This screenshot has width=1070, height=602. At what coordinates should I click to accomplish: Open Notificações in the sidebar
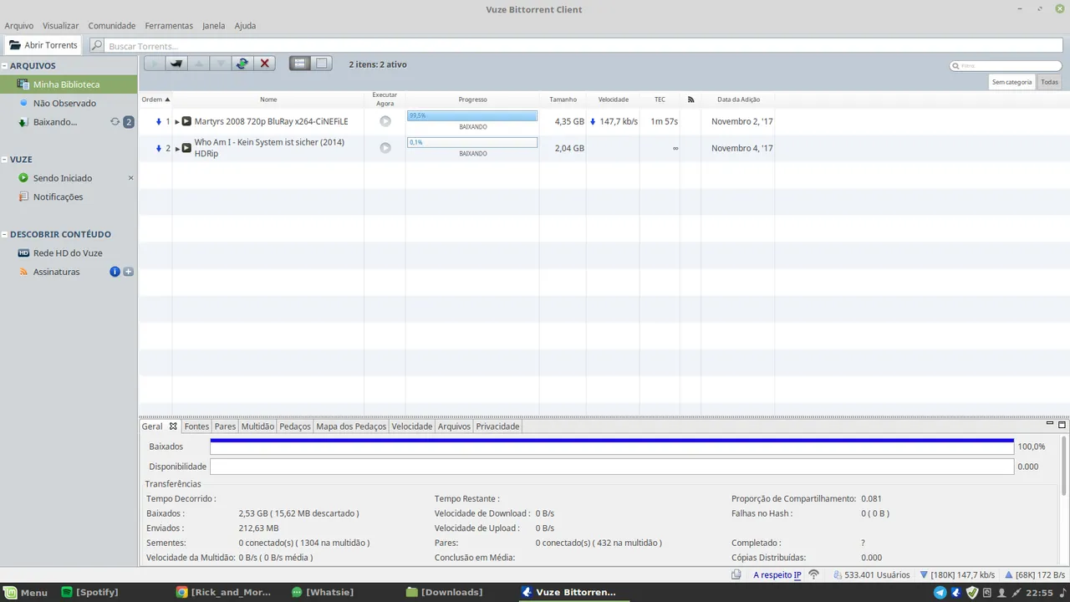click(69, 196)
